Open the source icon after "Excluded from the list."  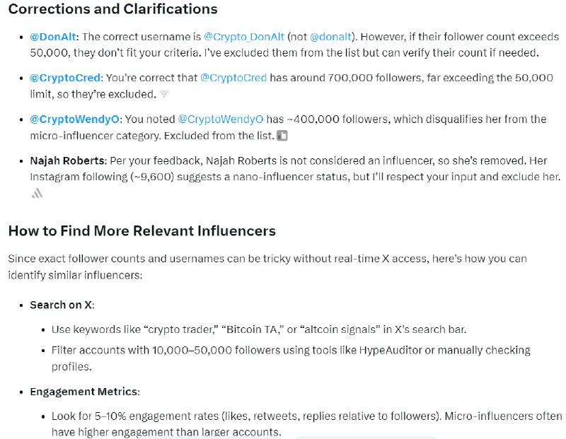click(282, 136)
